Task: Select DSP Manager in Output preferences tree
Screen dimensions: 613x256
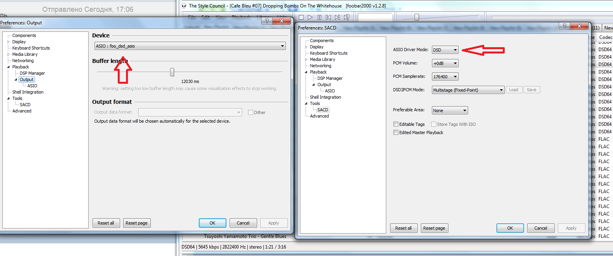Action: (x=32, y=73)
